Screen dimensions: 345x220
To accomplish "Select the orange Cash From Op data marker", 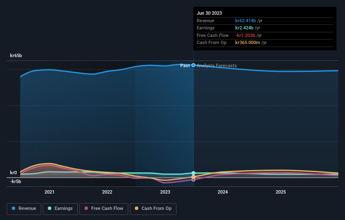I will click(x=193, y=177).
